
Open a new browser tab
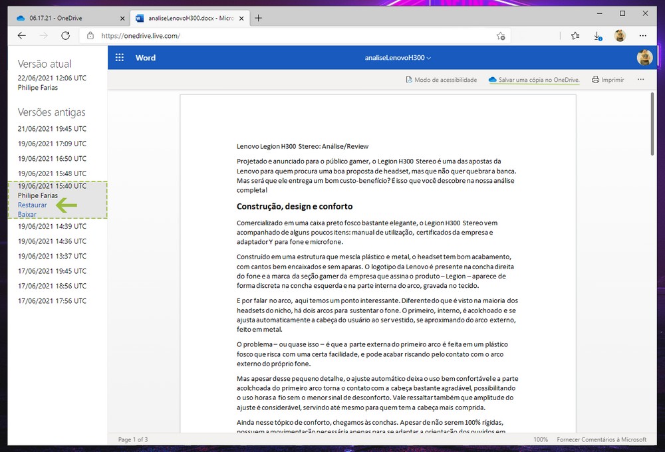pyautogui.click(x=258, y=18)
